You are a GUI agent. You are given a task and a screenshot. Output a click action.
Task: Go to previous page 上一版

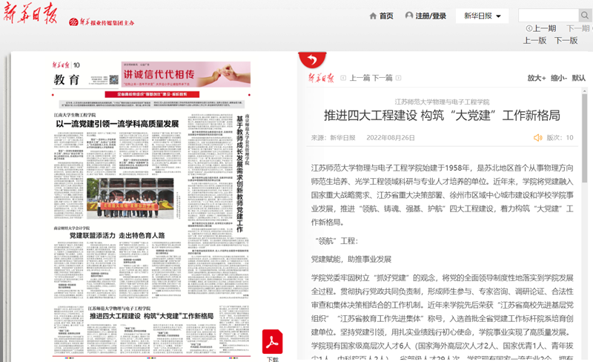pyautogui.click(x=534, y=41)
